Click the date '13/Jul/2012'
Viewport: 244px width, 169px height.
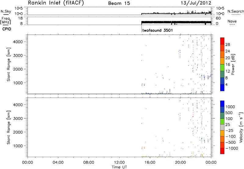point(196,3)
